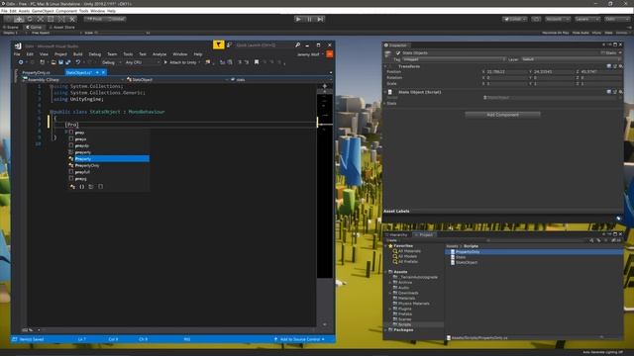The width and height of the screenshot is (634, 356).
Task: Click the GameObject icon in Inspector header
Action: pos(388,54)
